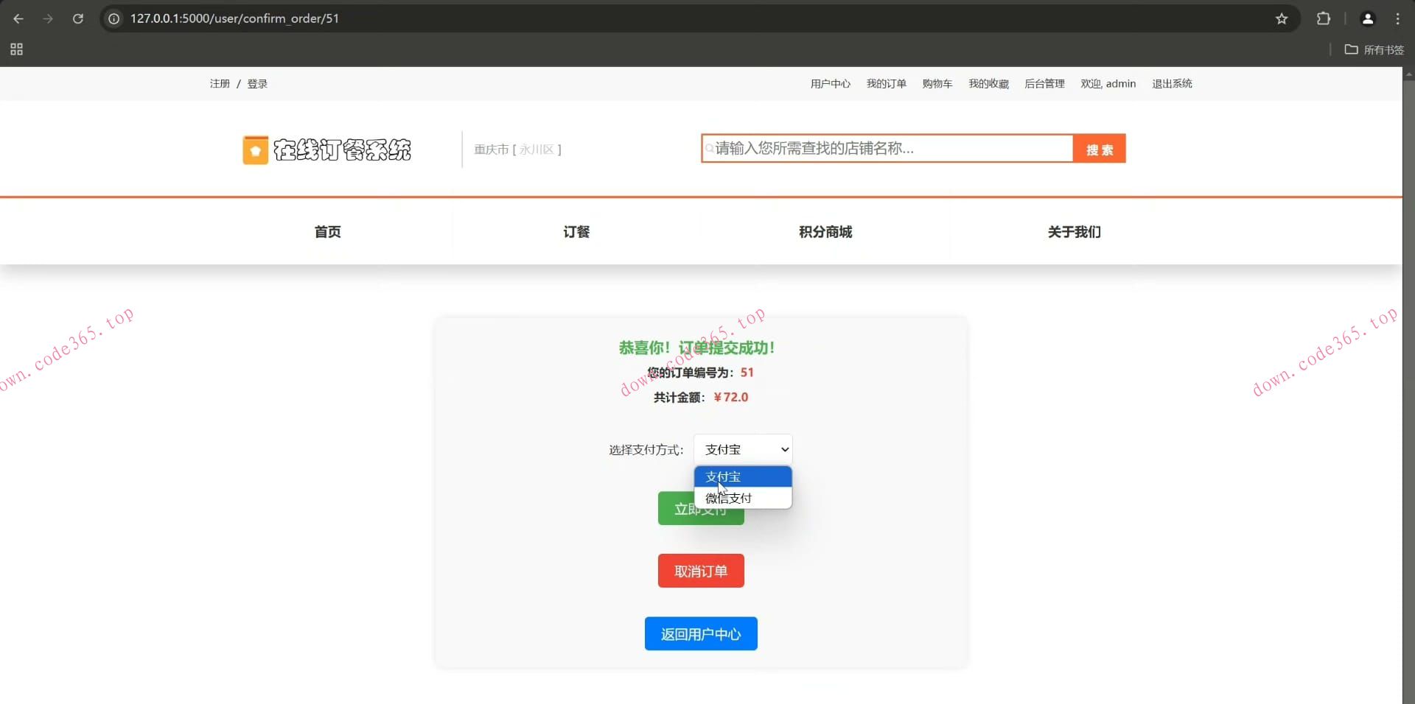Open the 选择支付方式 dropdown
This screenshot has height=704, width=1415.
click(743, 448)
